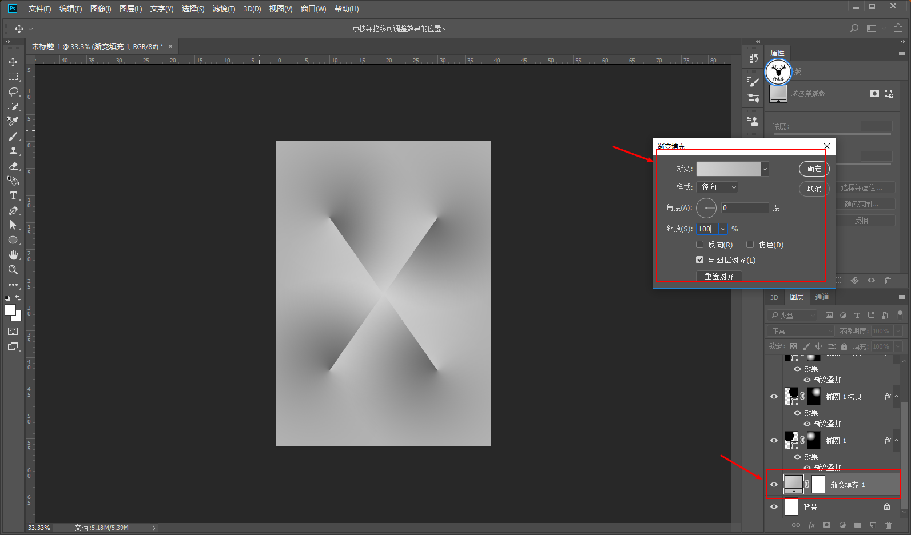This screenshot has width=911, height=535.
Task: Select the Eraser tool
Action: (13, 166)
